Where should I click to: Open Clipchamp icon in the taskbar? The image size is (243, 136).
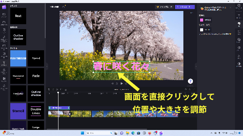point(161,133)
